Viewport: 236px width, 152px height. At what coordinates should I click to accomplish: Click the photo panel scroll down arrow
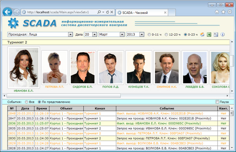[x=232, y=91]
